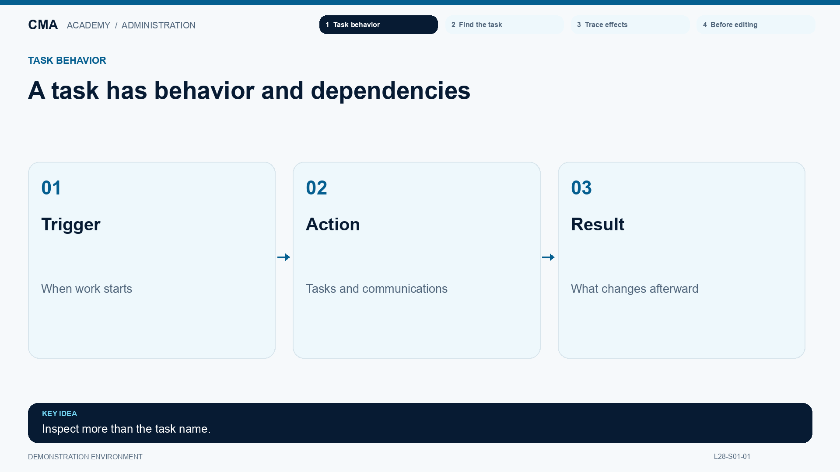Click the Key Idea banner
Viewport: 840px width, 472px height.
[x=420, y=423]
